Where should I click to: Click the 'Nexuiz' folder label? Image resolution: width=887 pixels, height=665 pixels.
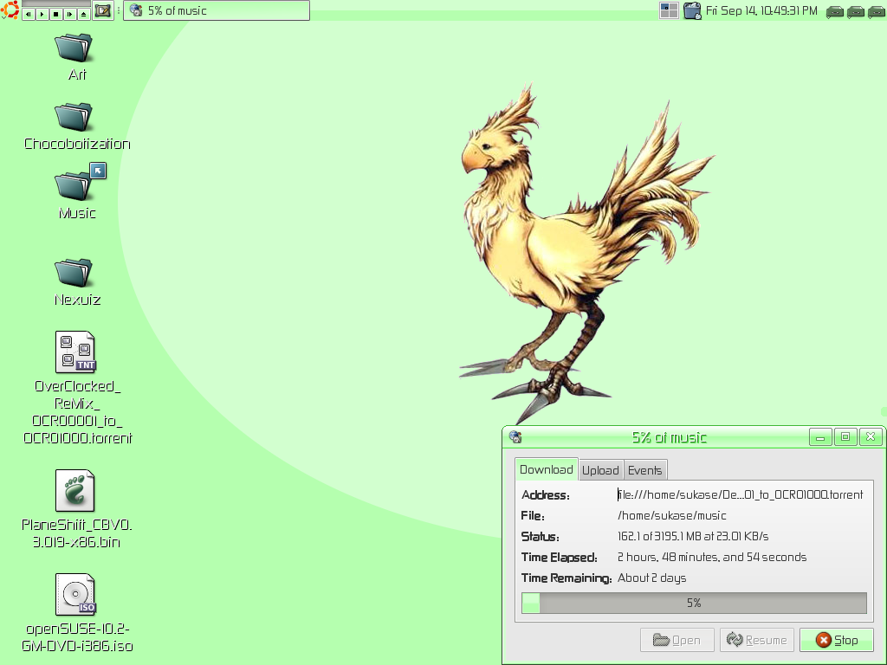point(77,300)
